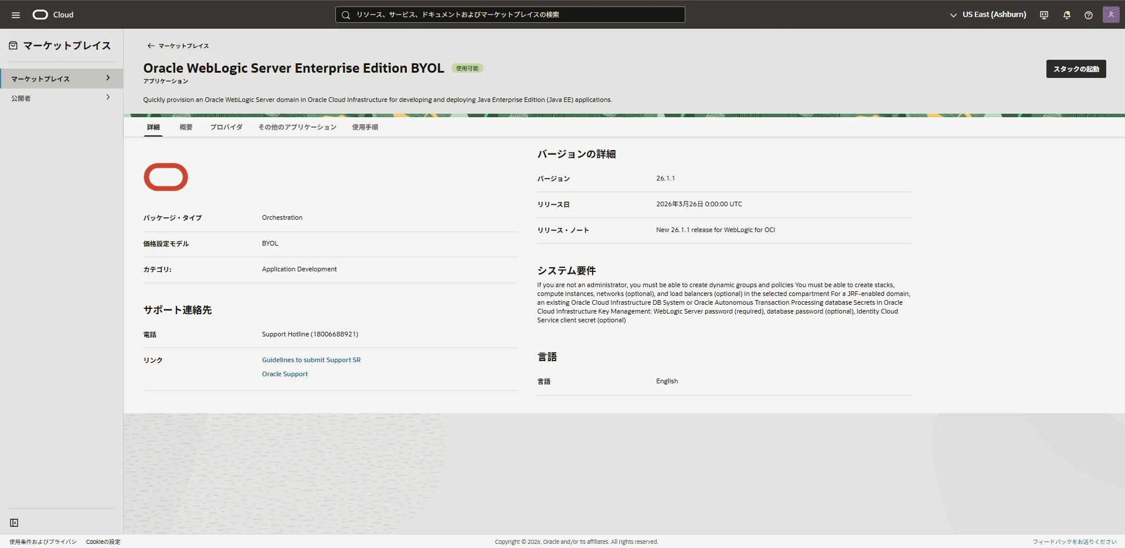
Task: Open the Oracle Support link
Action: [285, 374]
